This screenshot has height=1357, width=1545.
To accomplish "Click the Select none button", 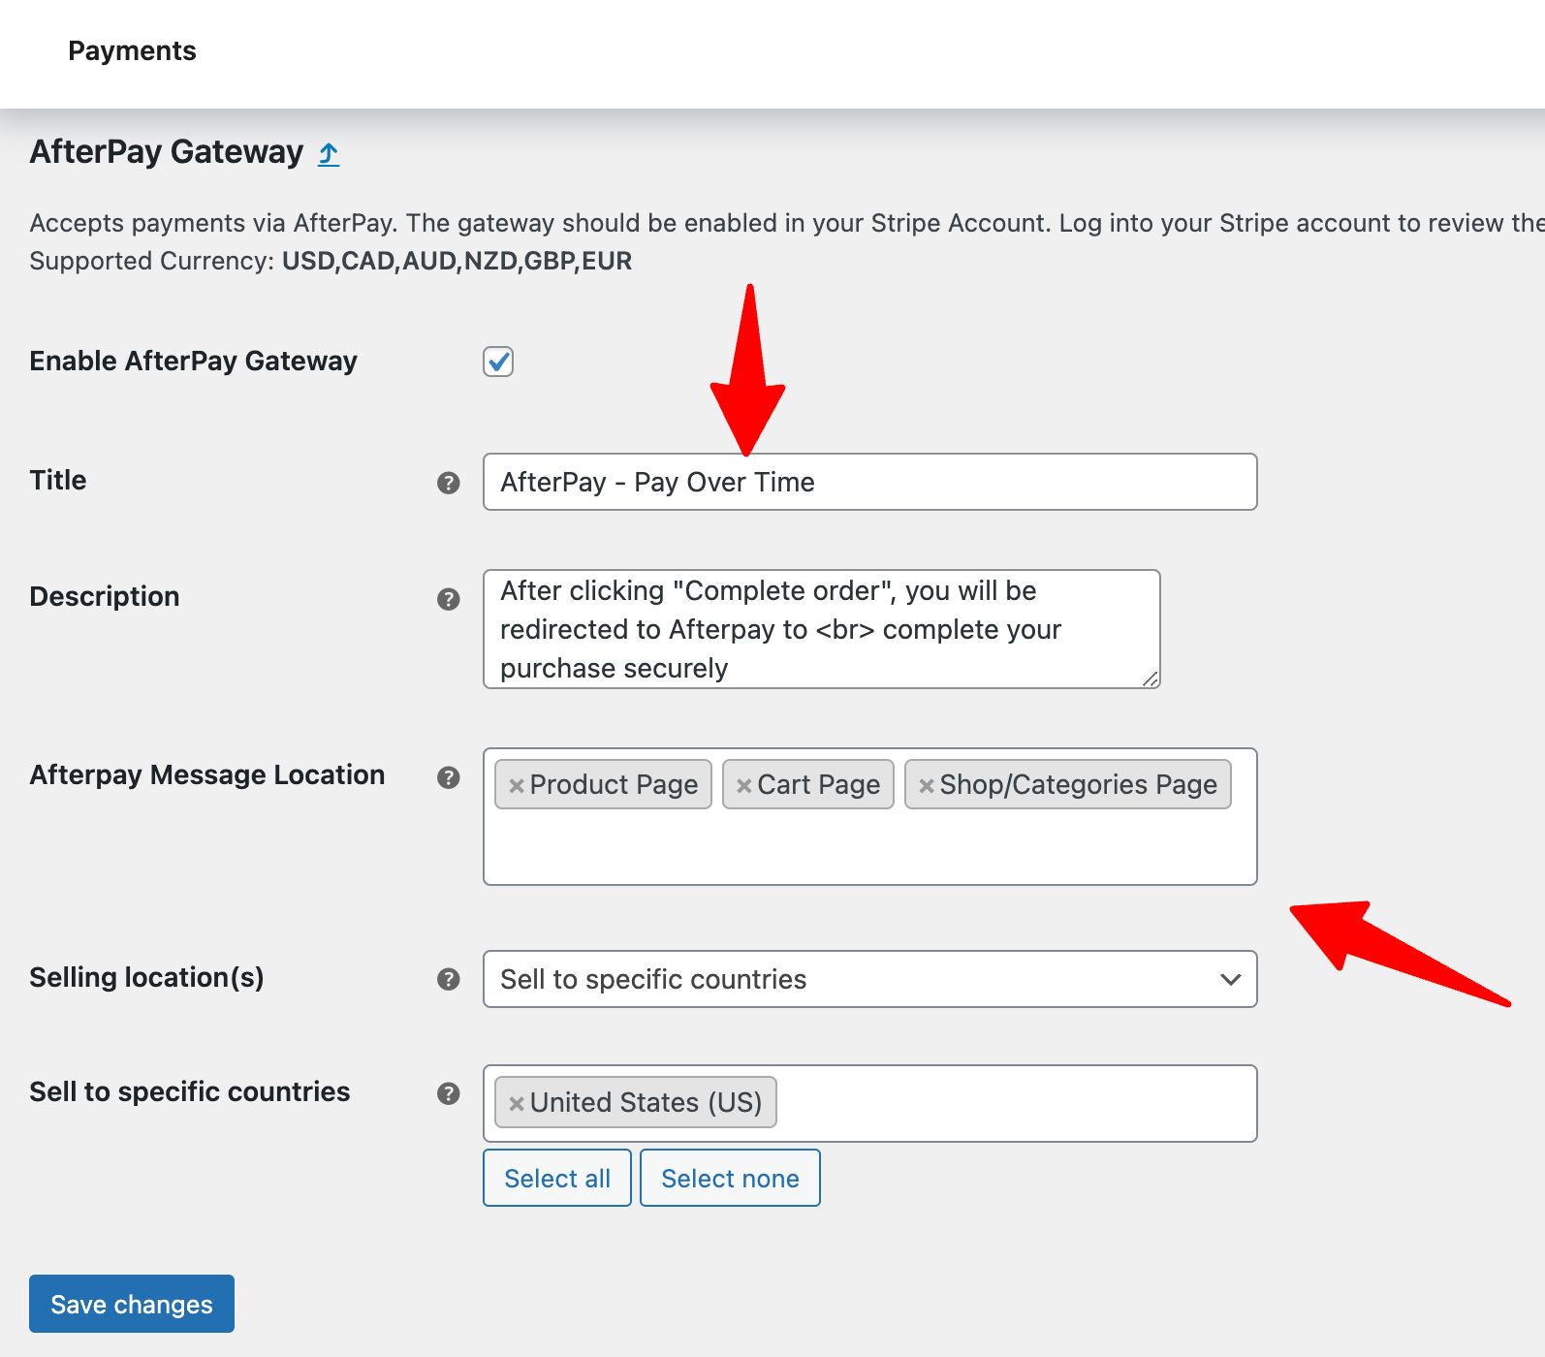I will [730, 1178].
